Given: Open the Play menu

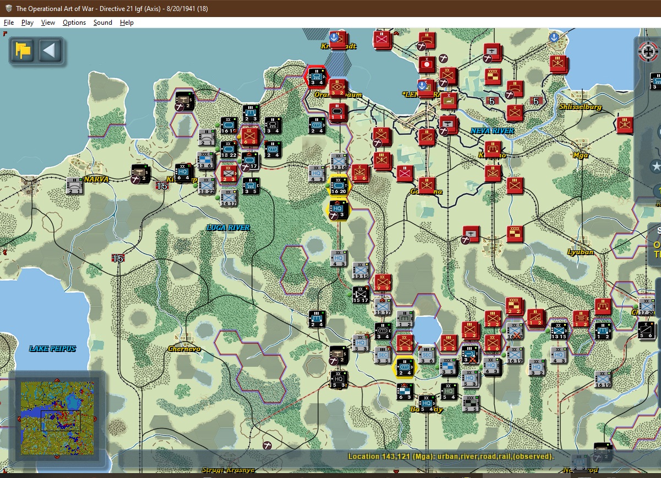Looking at the screenshot, I should tap(28, 23).
